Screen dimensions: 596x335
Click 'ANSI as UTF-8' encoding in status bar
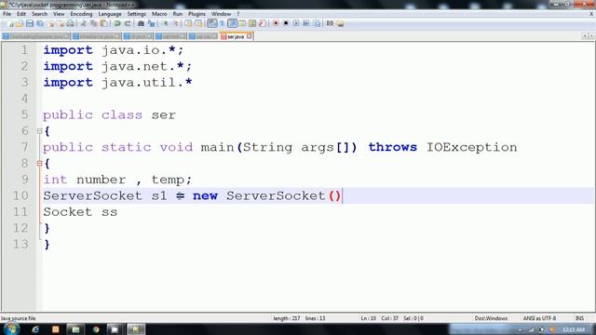coord(539,318)
